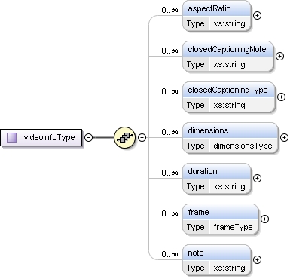Click the purple square on videoInfoType
Screen dimensions: 290x279
point(12,137)
